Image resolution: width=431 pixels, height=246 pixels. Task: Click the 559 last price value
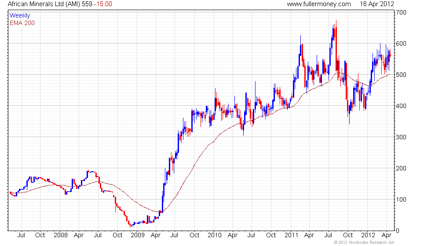click(x=87, y=4)
